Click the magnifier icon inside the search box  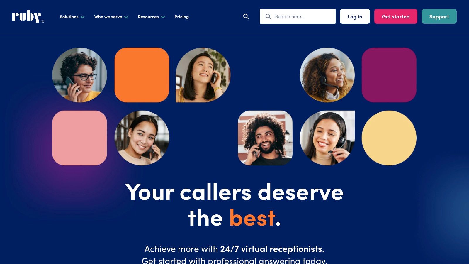268,16
